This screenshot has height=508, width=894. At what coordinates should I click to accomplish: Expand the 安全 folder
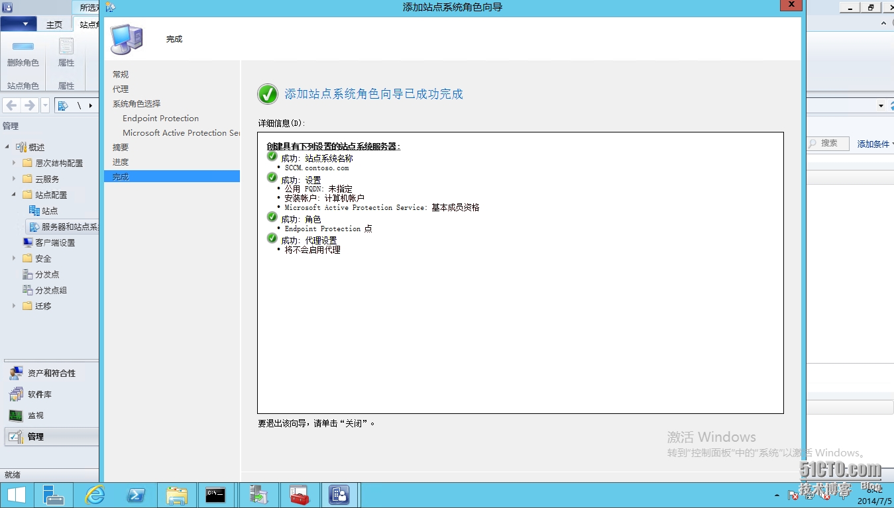coord(14,258)
